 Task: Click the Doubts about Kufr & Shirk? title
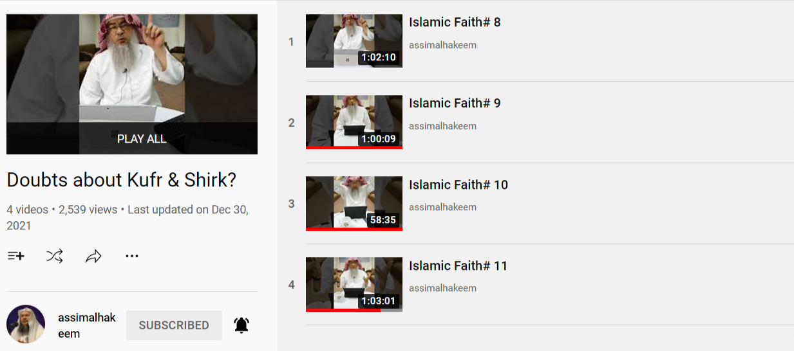[122, 181]
